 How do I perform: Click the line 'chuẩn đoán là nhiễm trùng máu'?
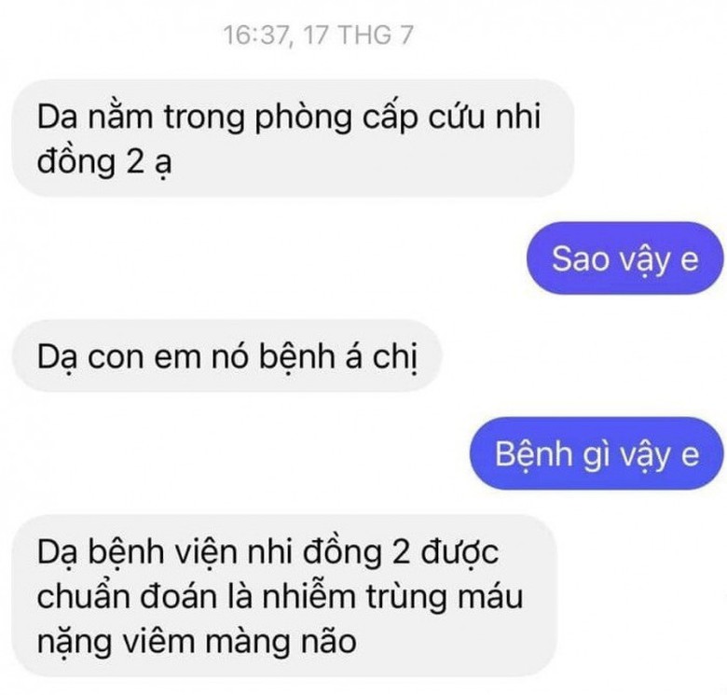point(280,596)
